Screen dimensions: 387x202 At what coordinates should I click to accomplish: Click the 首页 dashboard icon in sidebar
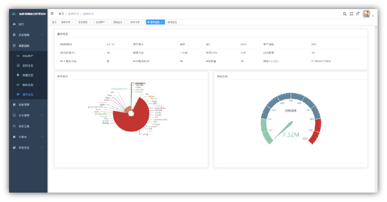(x=14, y=24)
